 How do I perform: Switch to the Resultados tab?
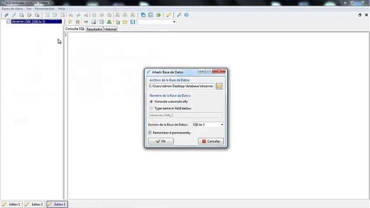tap(94, 29)
